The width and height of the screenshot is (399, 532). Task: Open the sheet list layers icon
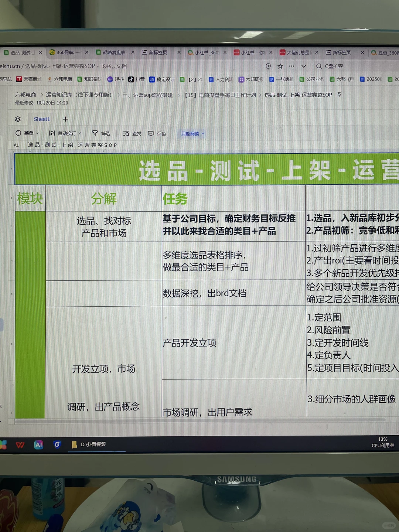[x=18, y=119]
